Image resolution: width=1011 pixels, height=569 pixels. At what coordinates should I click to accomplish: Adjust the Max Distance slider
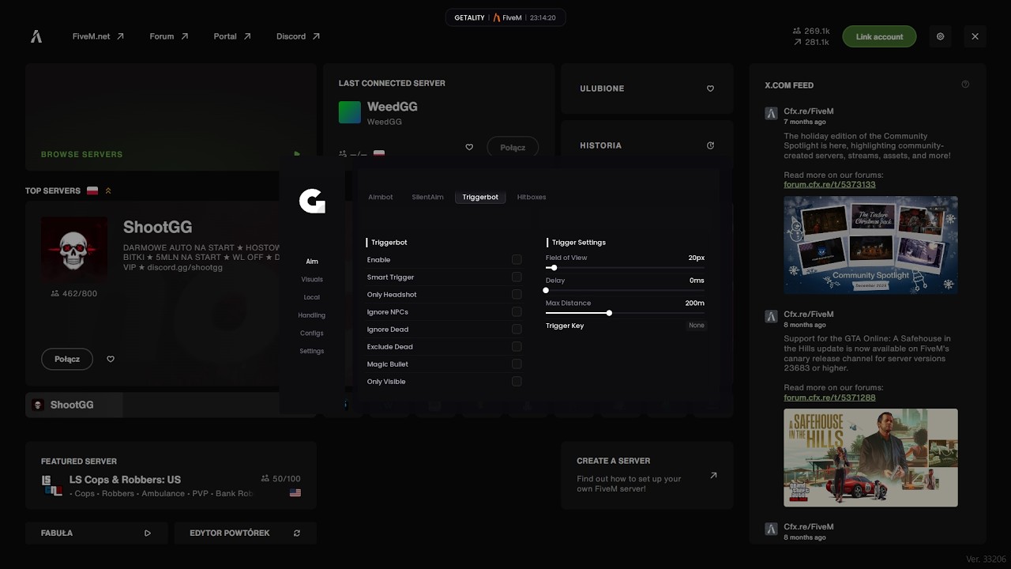625,313
